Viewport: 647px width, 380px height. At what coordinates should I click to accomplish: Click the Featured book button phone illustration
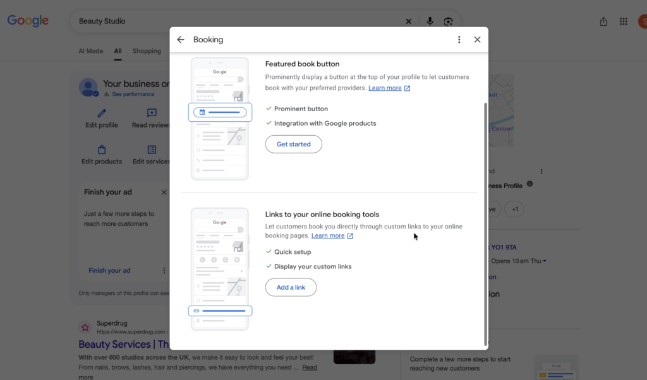[219, 119]
